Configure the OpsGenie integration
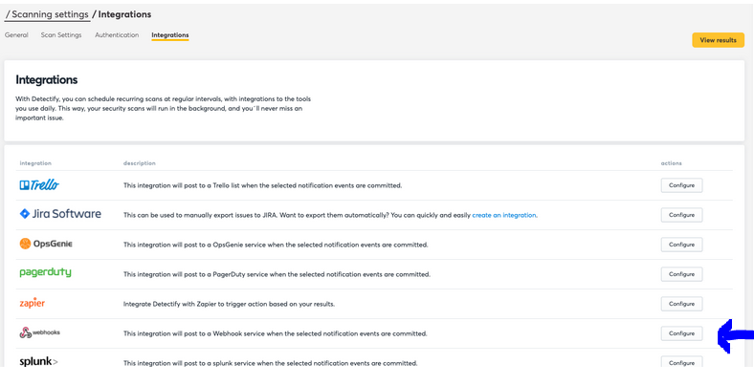 pos(681,245)
